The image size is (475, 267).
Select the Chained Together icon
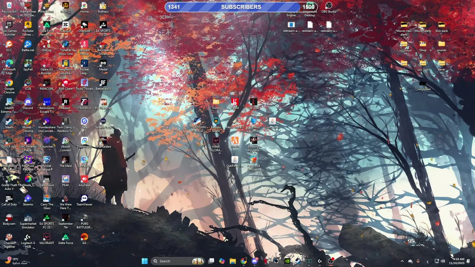click(9, 241)
